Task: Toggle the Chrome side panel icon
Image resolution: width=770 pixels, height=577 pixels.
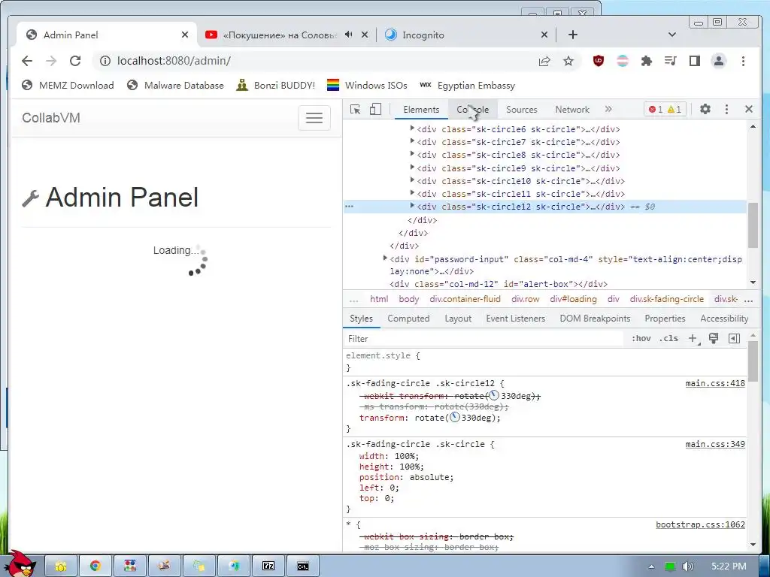Action: coord(694,61)
